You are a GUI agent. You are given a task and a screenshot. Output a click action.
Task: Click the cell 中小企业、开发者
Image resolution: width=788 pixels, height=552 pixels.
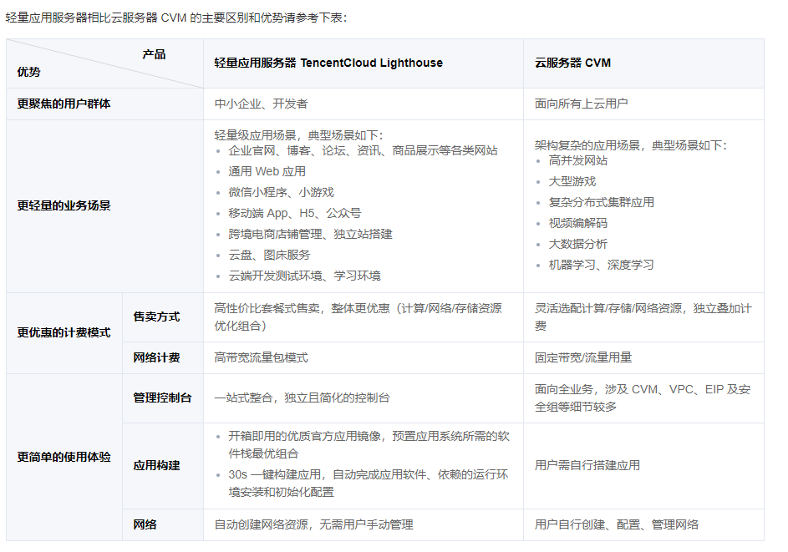261,104
